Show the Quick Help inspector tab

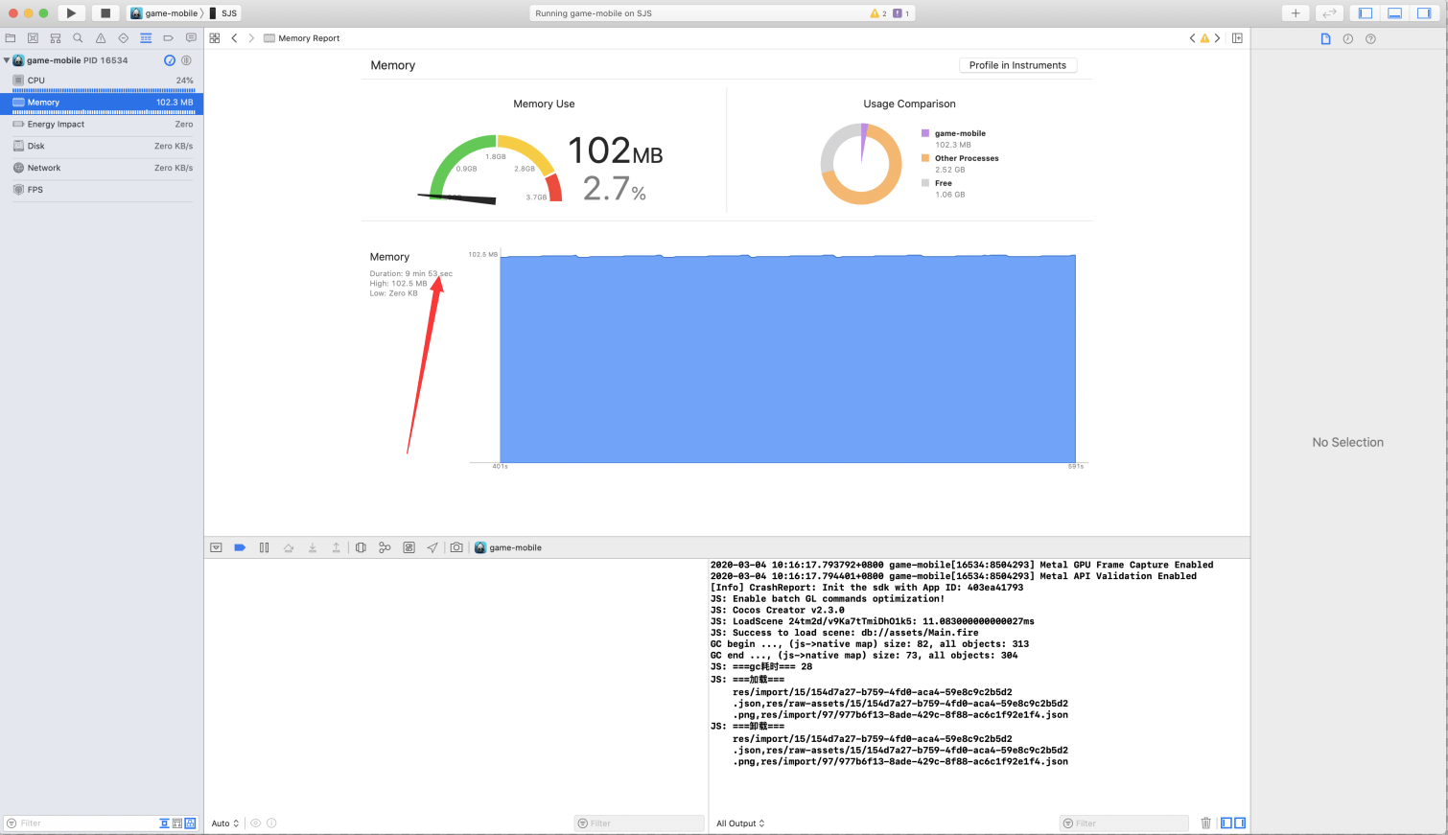click(1370, 39)
